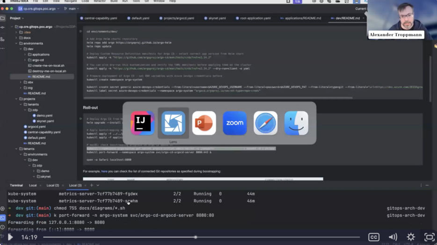Open the Terminal tool window sidebar icon

tap(2, 218)
